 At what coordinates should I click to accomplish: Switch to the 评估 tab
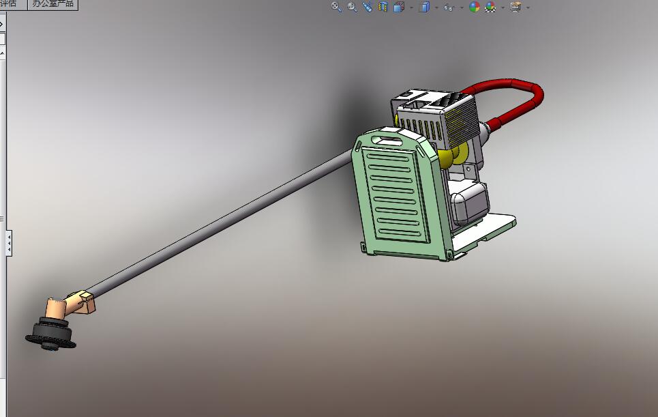click(x=10, y=4)
